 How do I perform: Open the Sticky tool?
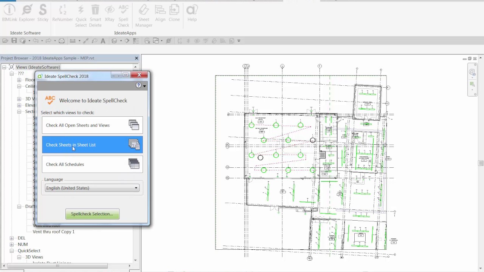pos(43,13)
